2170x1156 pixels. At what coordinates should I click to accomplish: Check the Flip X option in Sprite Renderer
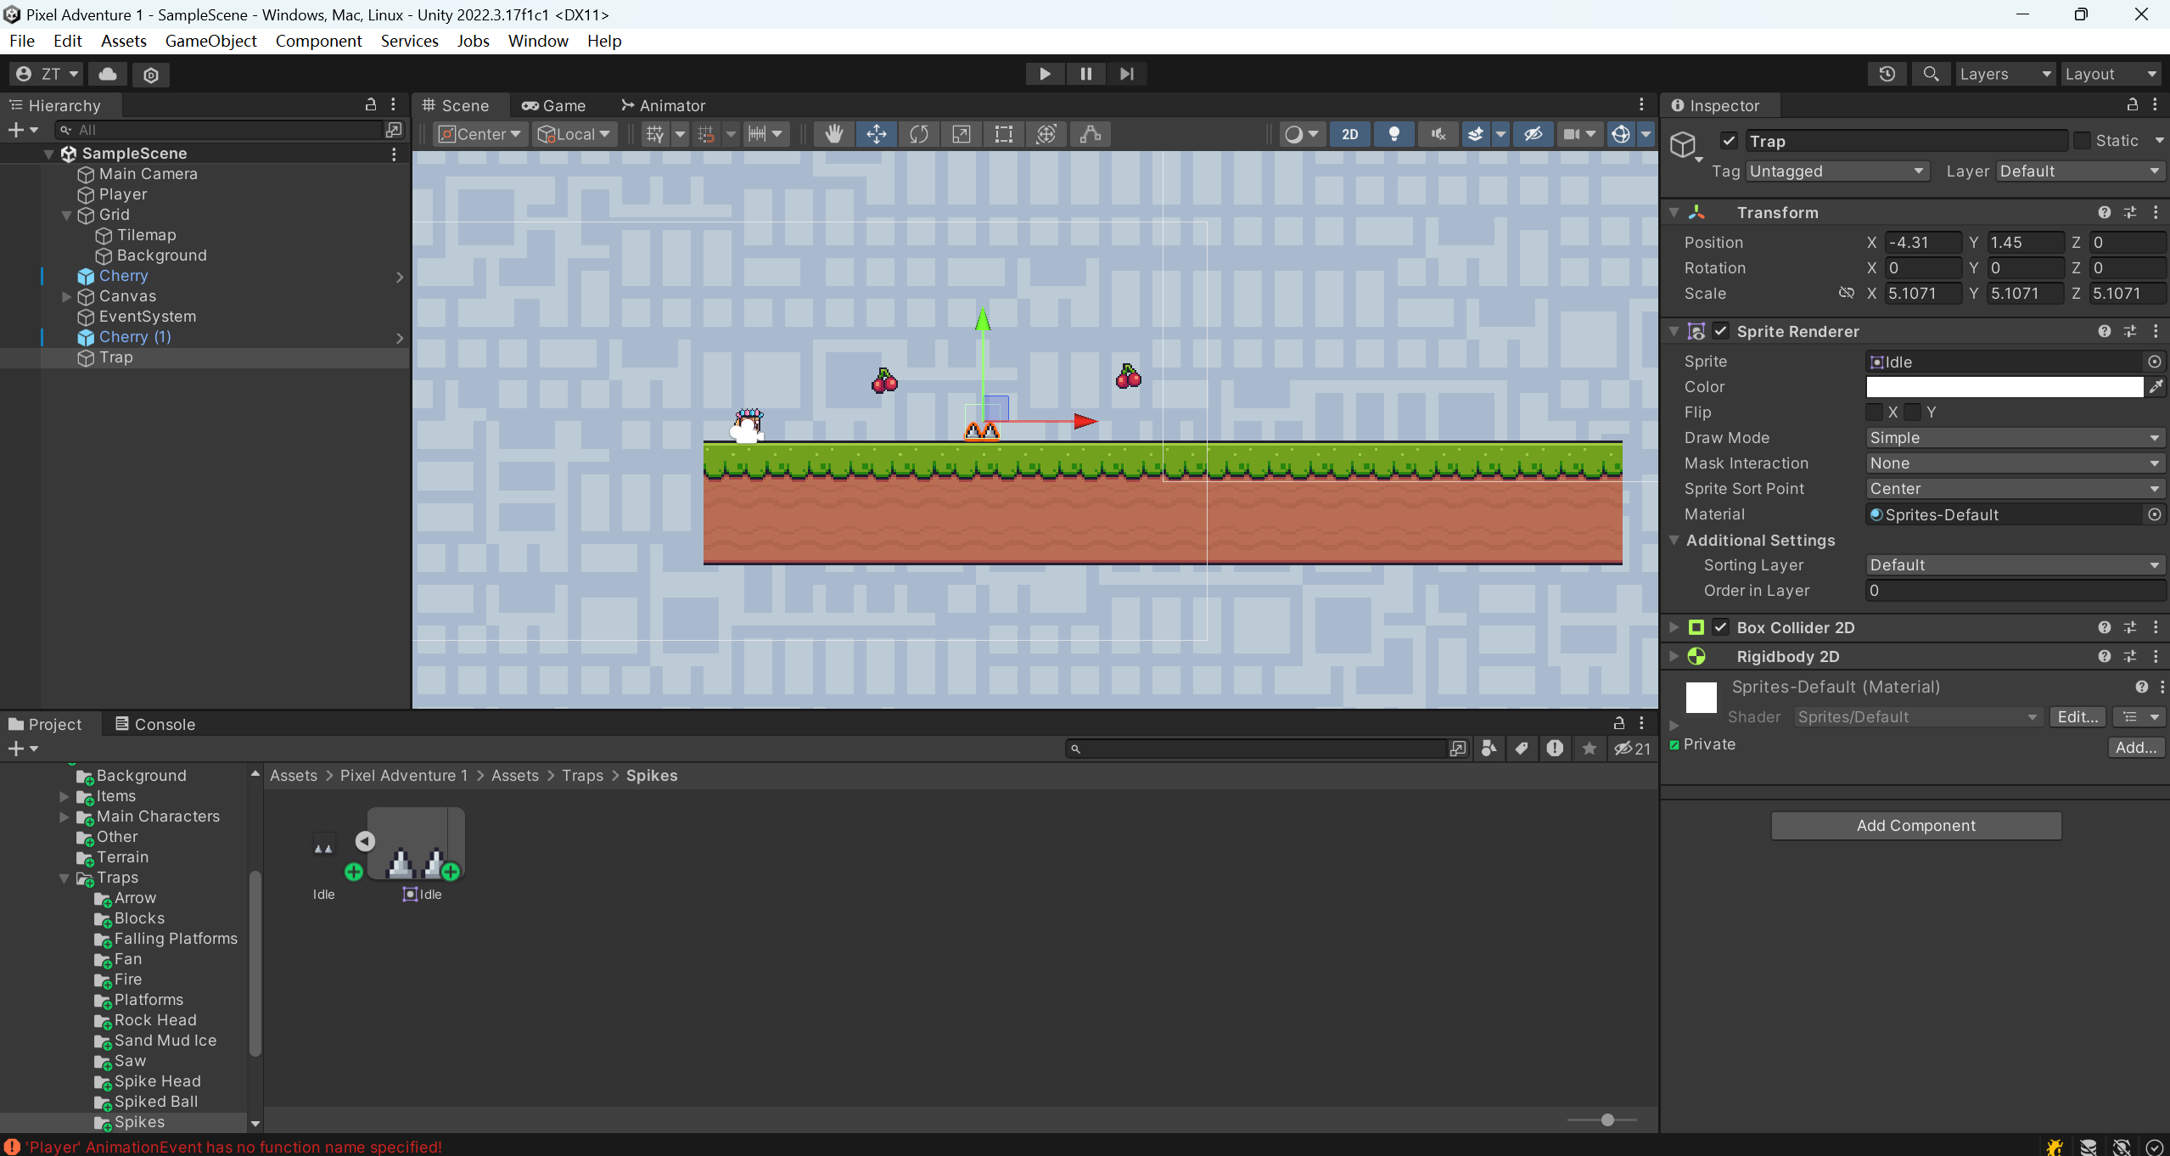click(x=1876, y=412)
